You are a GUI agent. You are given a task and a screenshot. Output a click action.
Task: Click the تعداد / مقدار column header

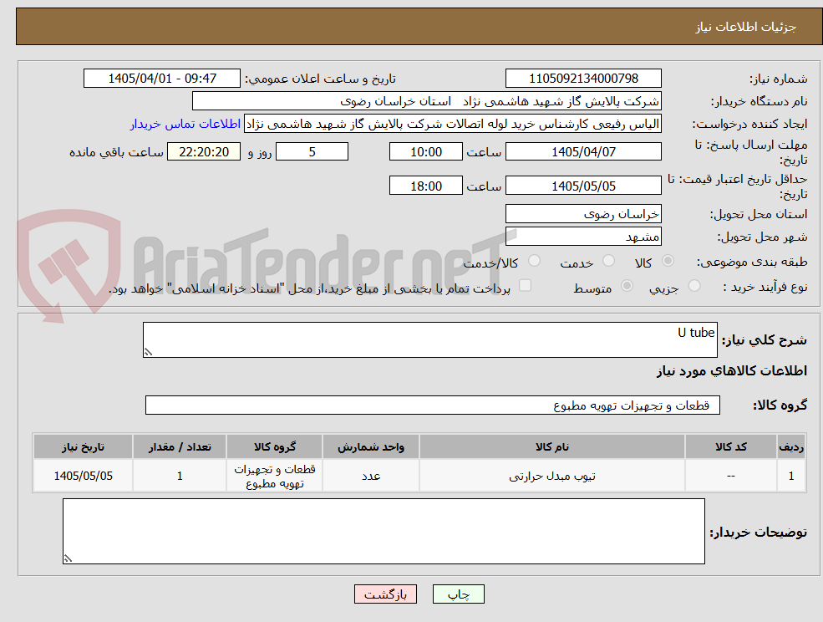click(180, 446)
